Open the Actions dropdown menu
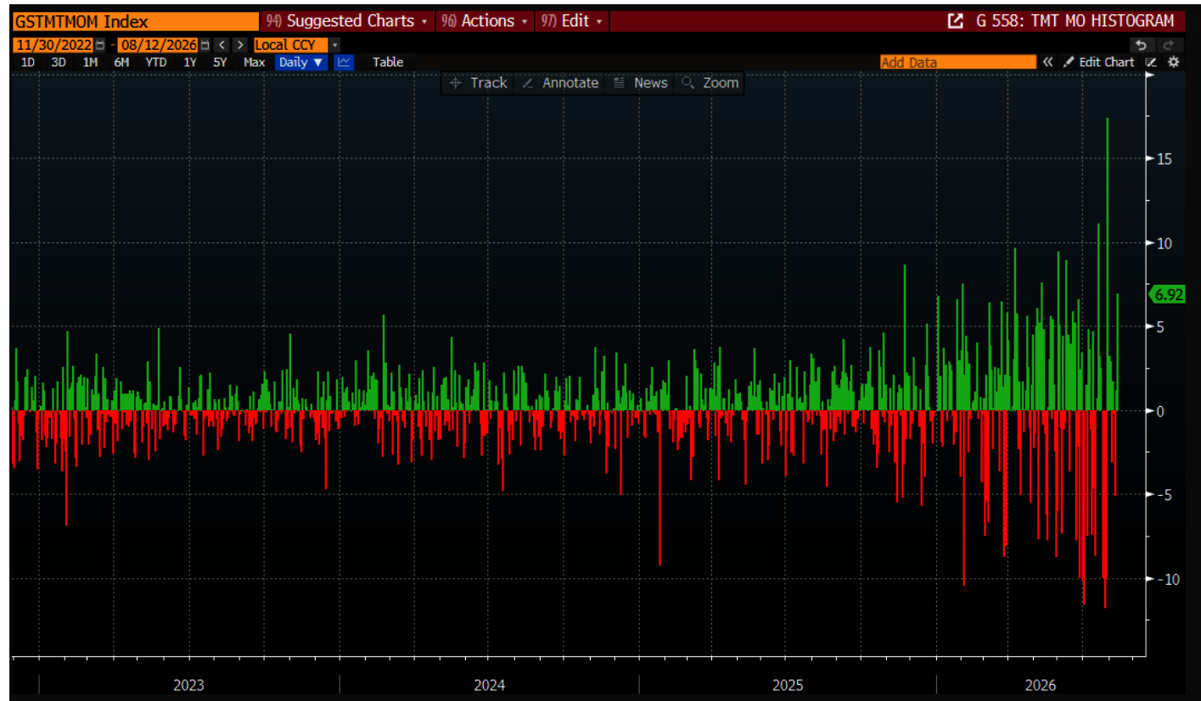Screen dimensions: 1201x701 pyautogui.click(x=485, y=21)
